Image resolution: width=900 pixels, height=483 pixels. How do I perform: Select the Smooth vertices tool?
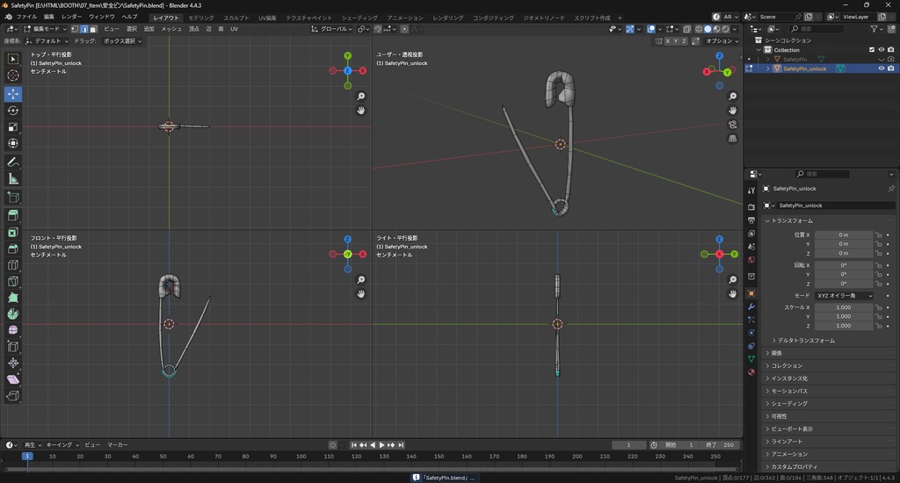pos(12,330)
